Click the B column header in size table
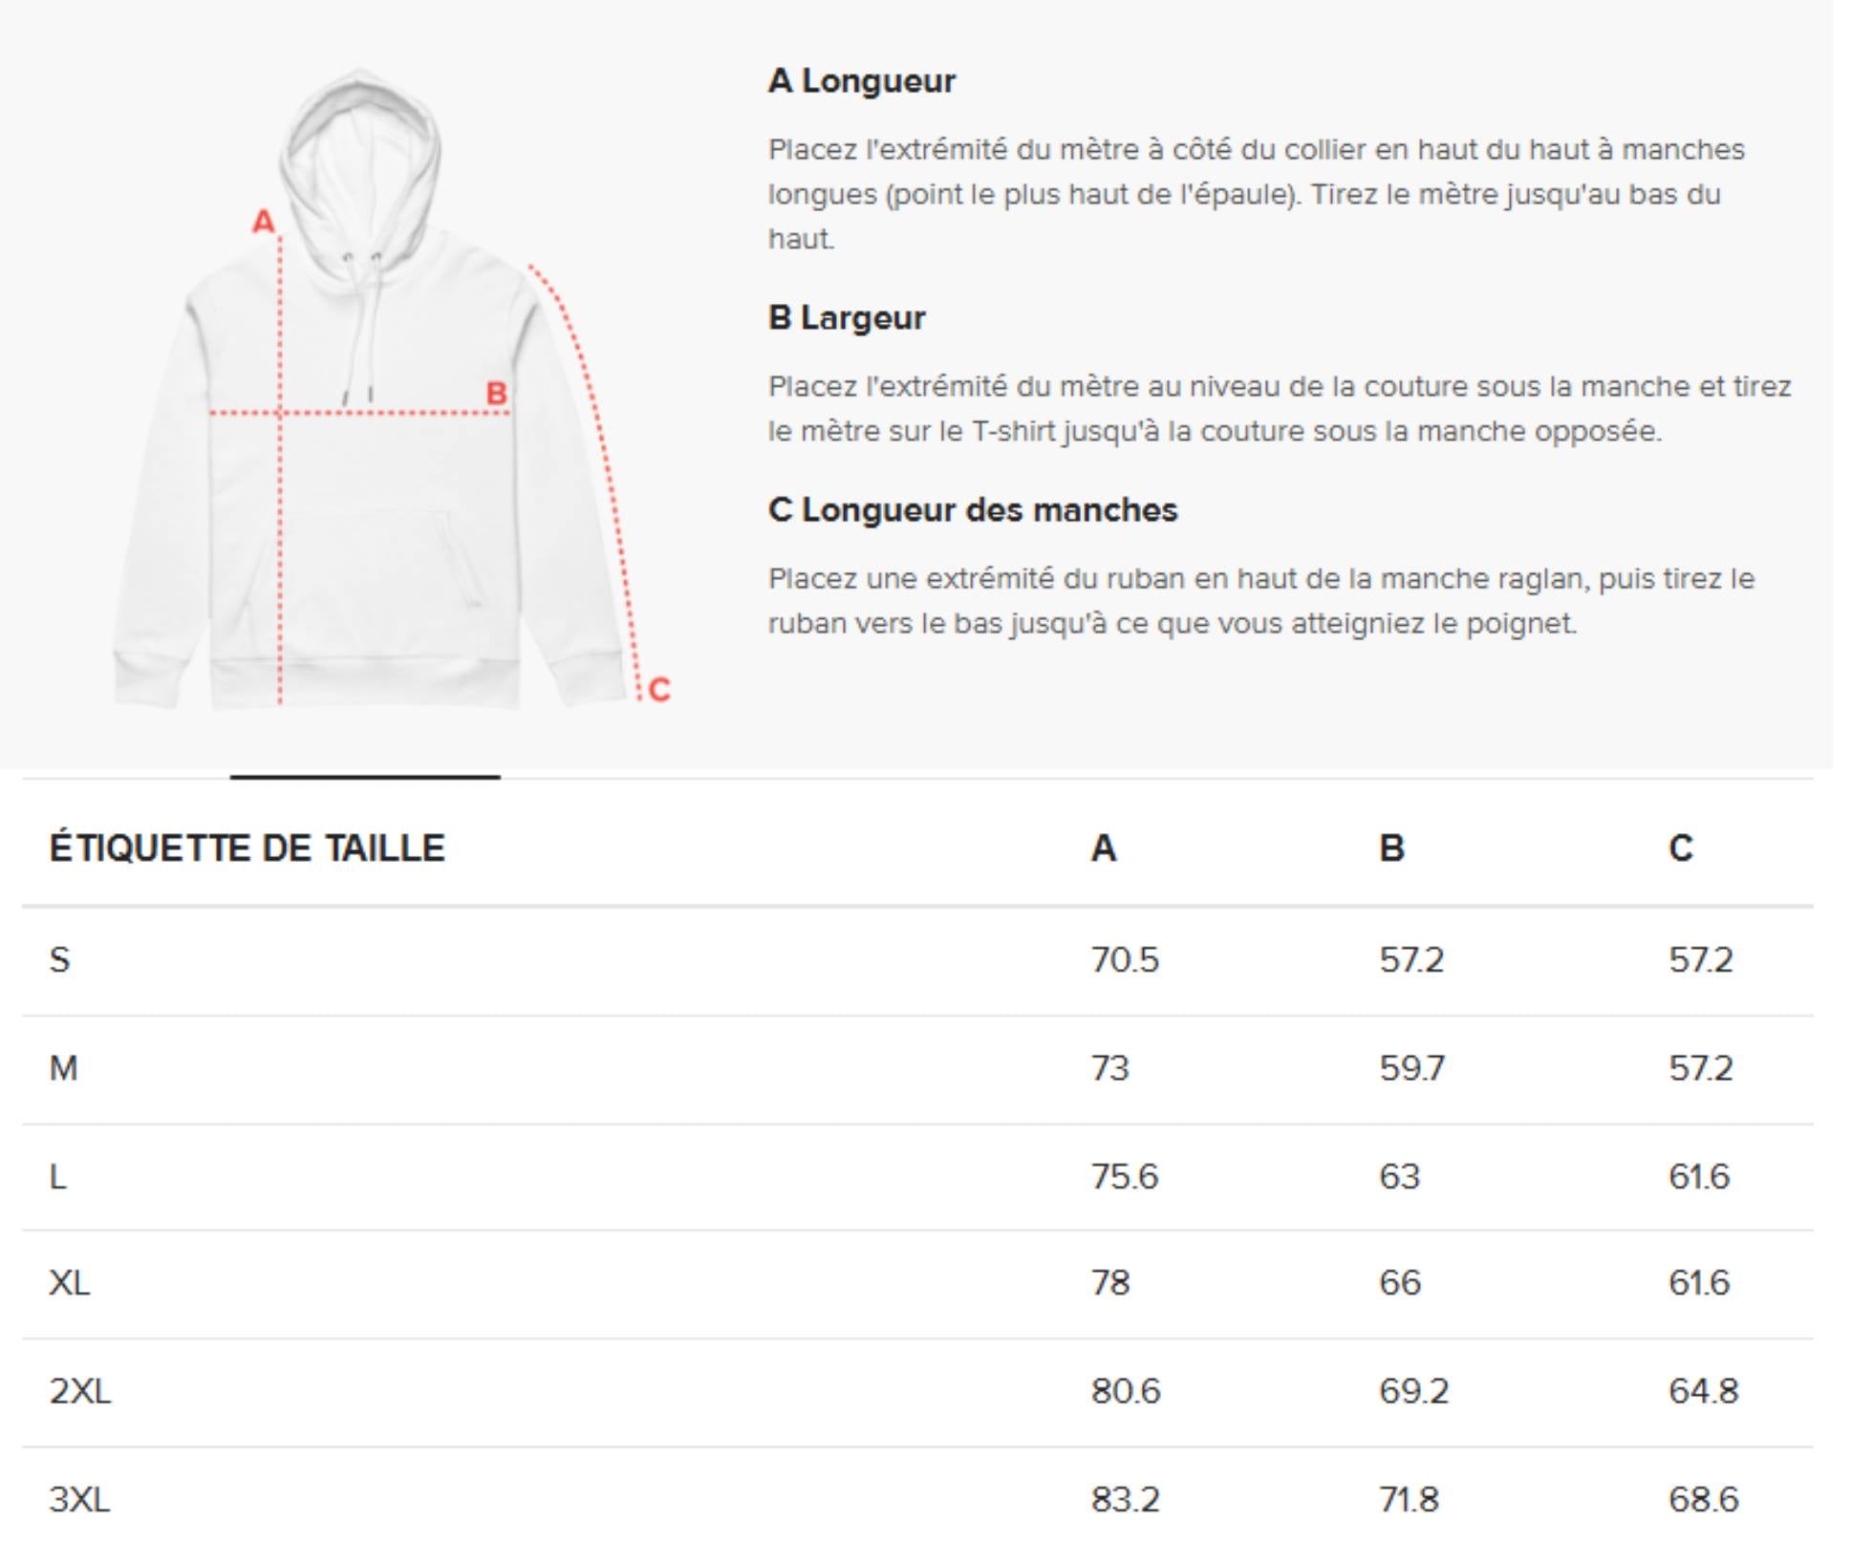 tap(1391, 848)
